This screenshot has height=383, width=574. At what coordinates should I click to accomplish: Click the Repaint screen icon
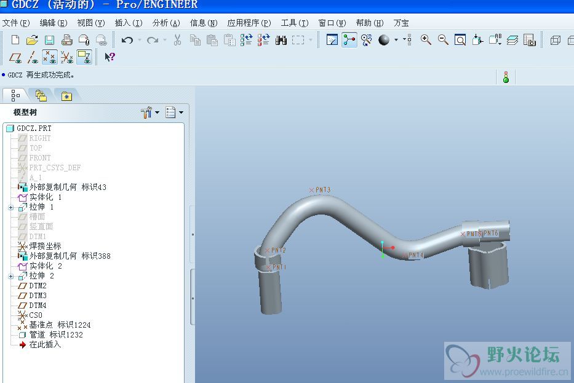(332, 39)
